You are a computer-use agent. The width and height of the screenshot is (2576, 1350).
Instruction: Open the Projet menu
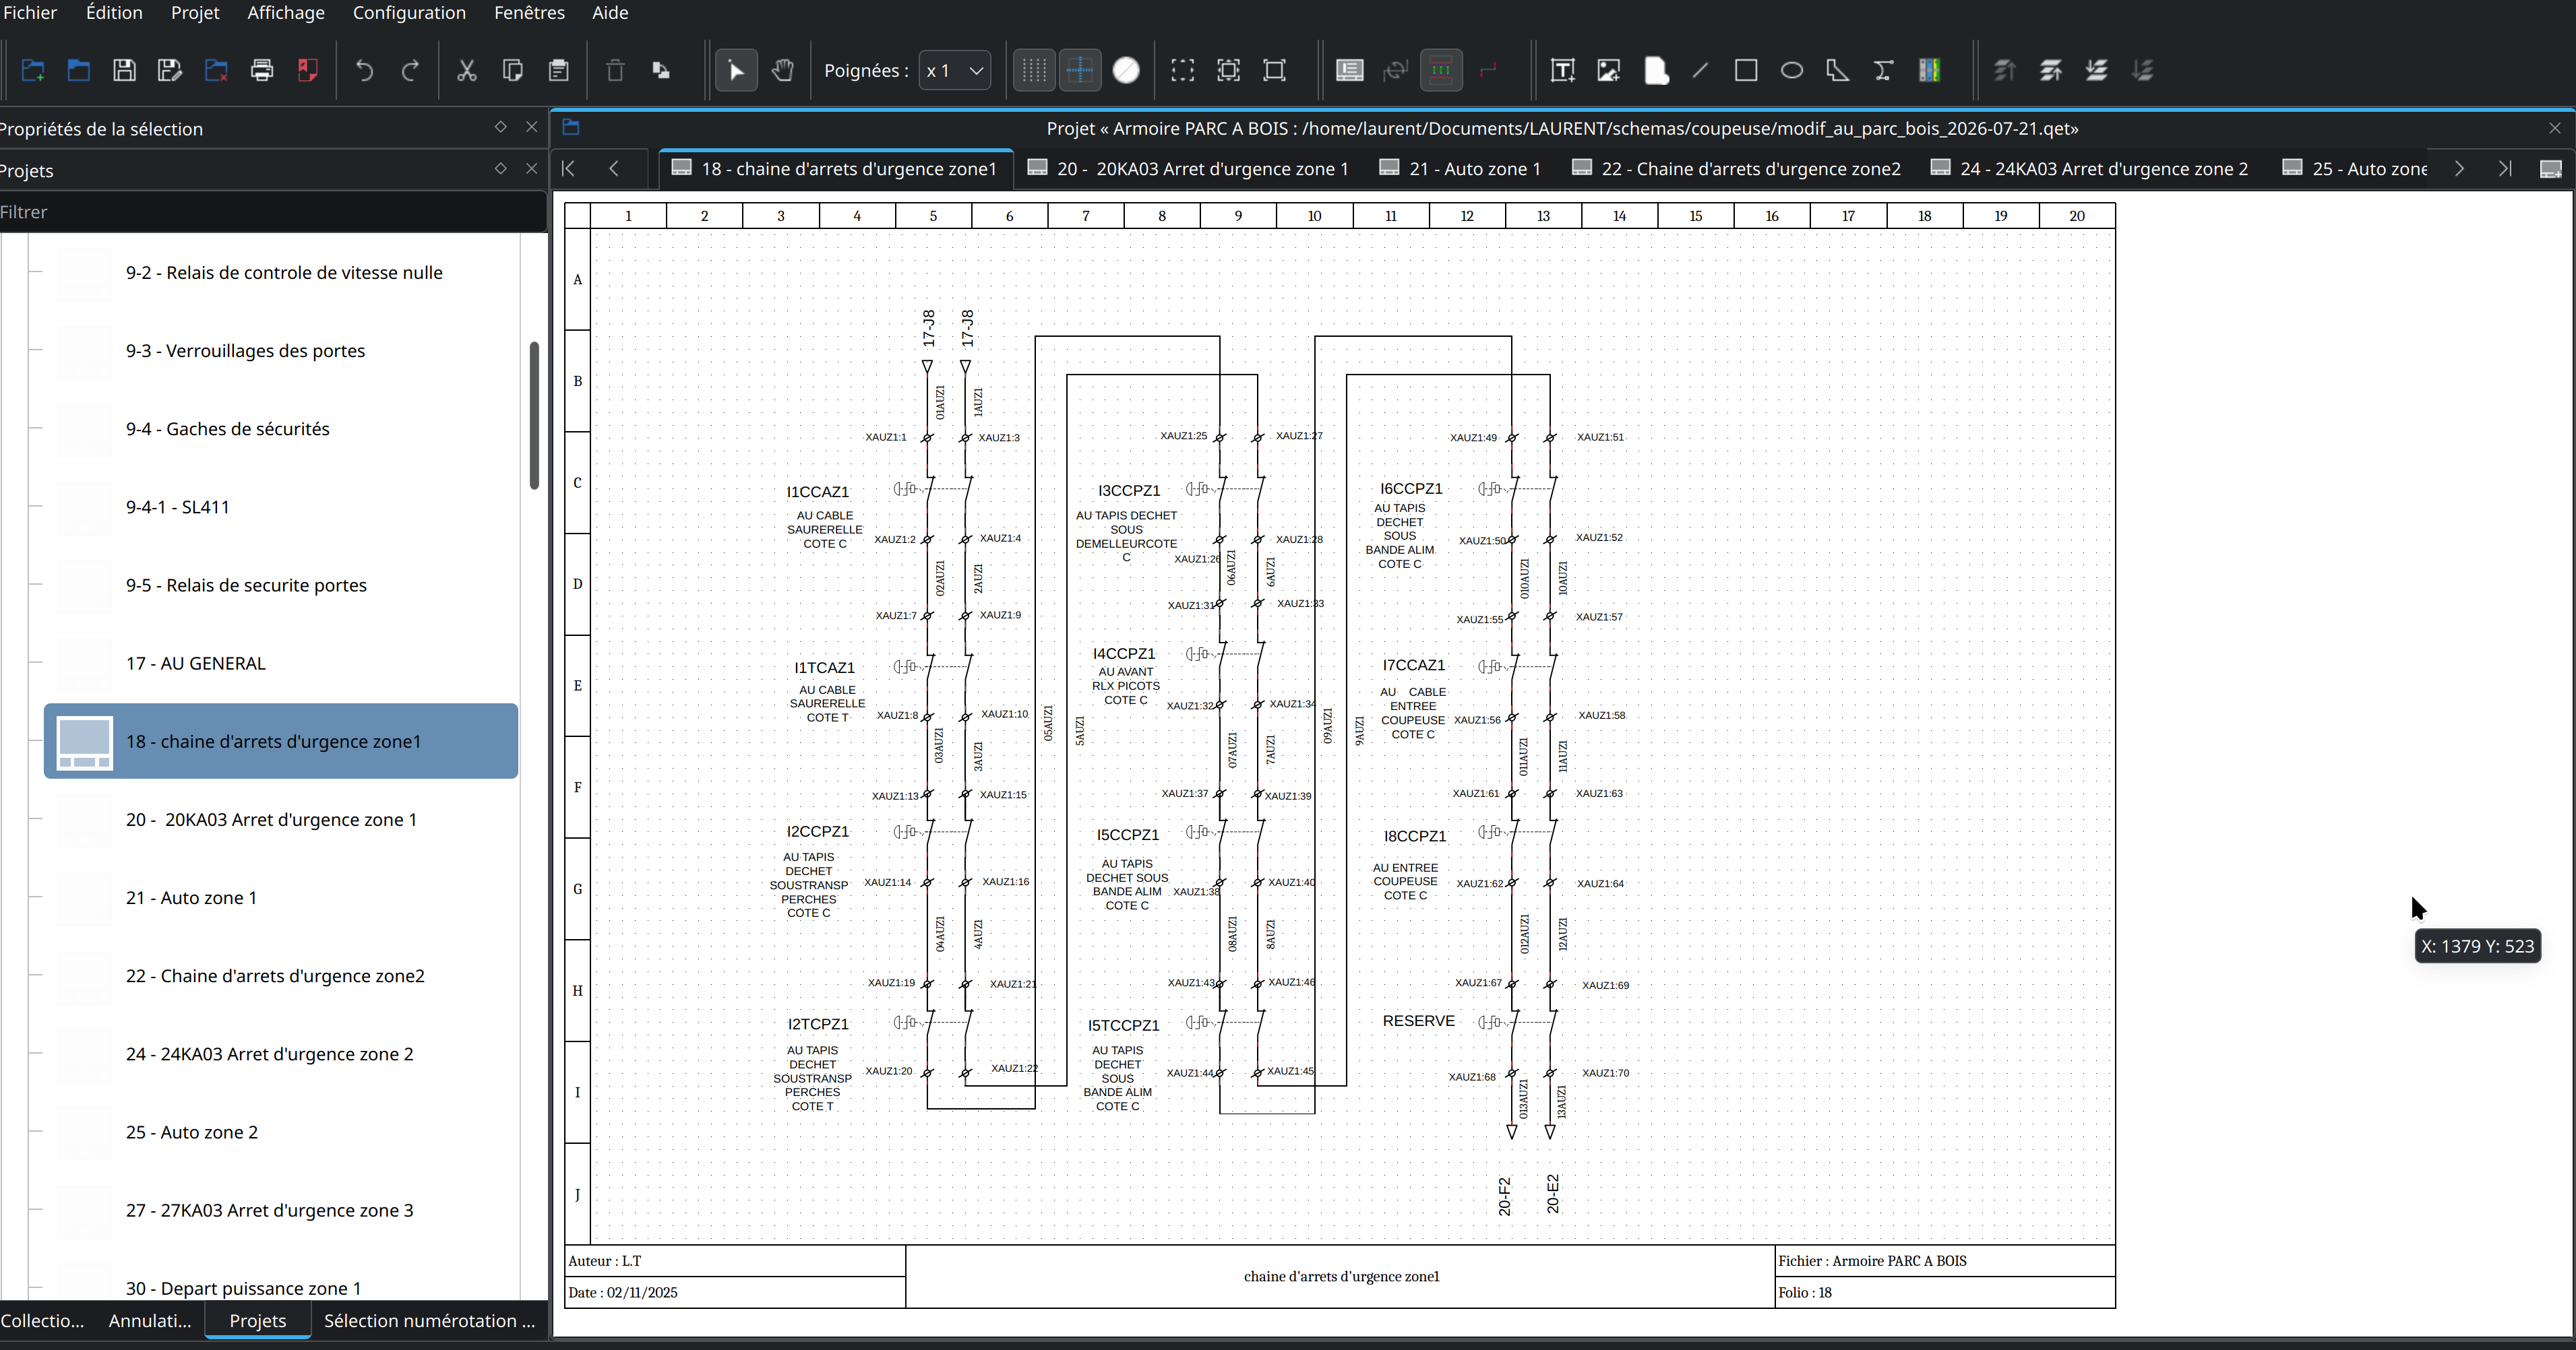coord(195,12)
